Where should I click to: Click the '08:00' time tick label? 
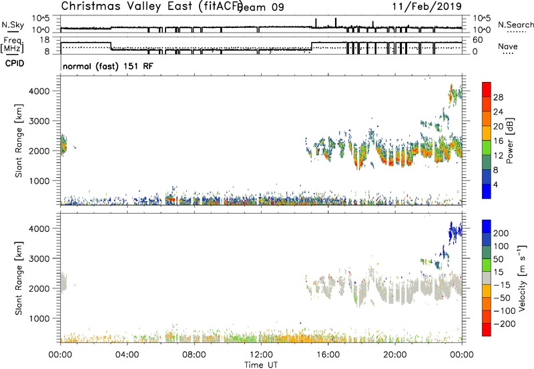[x=194, y=355]
